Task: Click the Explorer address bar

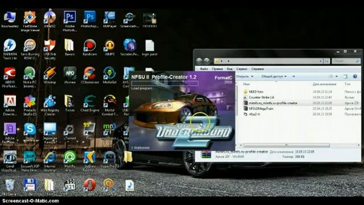Action: (x=268, y=61)
